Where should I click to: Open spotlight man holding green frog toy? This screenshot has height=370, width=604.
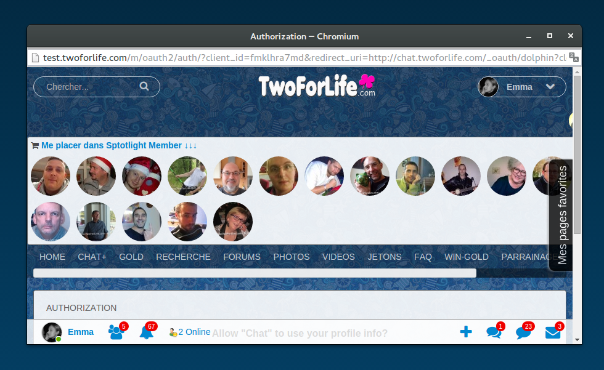[370, 176]
